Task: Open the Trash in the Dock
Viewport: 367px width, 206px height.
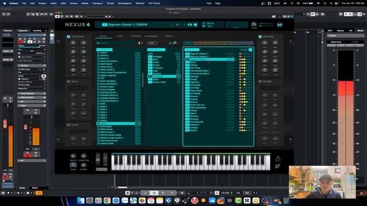Action: click(x=286, y=200)
